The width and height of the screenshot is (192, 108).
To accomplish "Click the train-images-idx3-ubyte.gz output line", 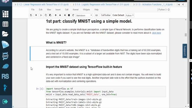I will coord(74,99).
